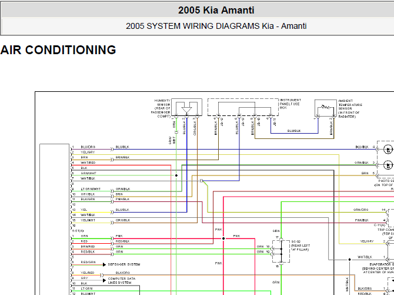The image size is (394, 295).
Task: Click the 'GRN/BLK' label at photo sensor pin 2
Action: pyautogui.click(x=362, y=163)
